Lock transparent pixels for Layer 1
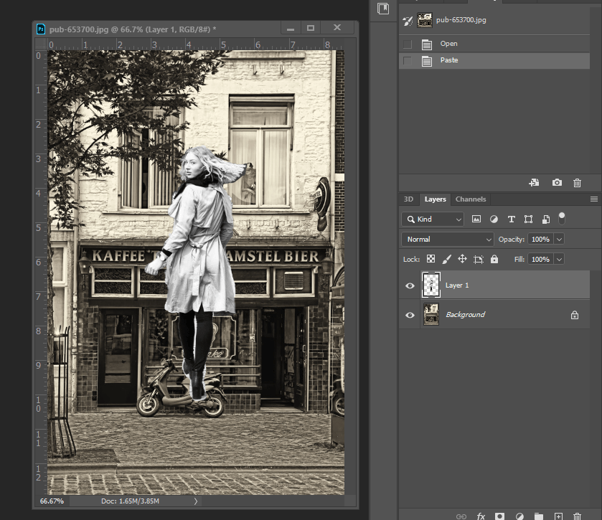The height and width of the screenshot is (520, 602). coord(431,259)
